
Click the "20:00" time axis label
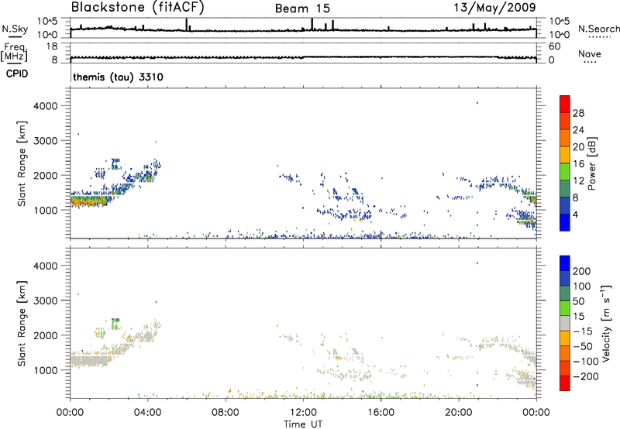[x=458, y=413]
